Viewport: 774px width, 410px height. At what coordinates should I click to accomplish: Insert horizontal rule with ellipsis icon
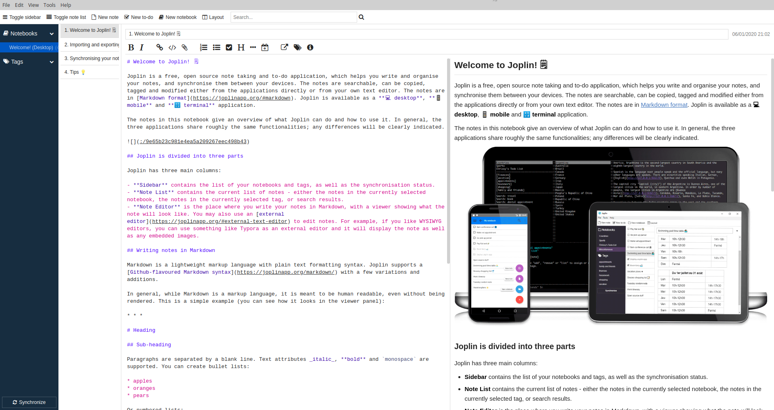pyautogui.click(x=253, y=48)
